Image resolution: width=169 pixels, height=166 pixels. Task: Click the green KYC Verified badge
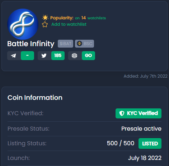pos(139,113)
